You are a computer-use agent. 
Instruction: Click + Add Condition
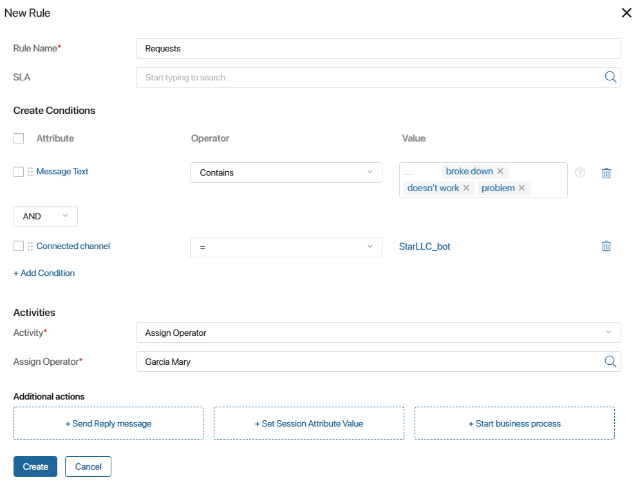(44, 273)
